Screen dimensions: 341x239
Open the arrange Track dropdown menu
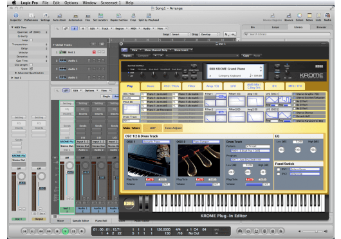[x=107, y=28]
